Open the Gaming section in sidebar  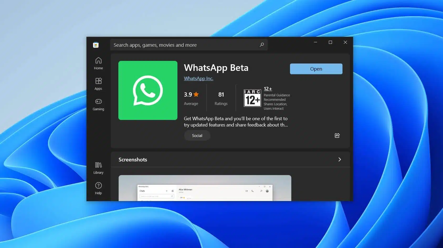[x=98, y=104]
